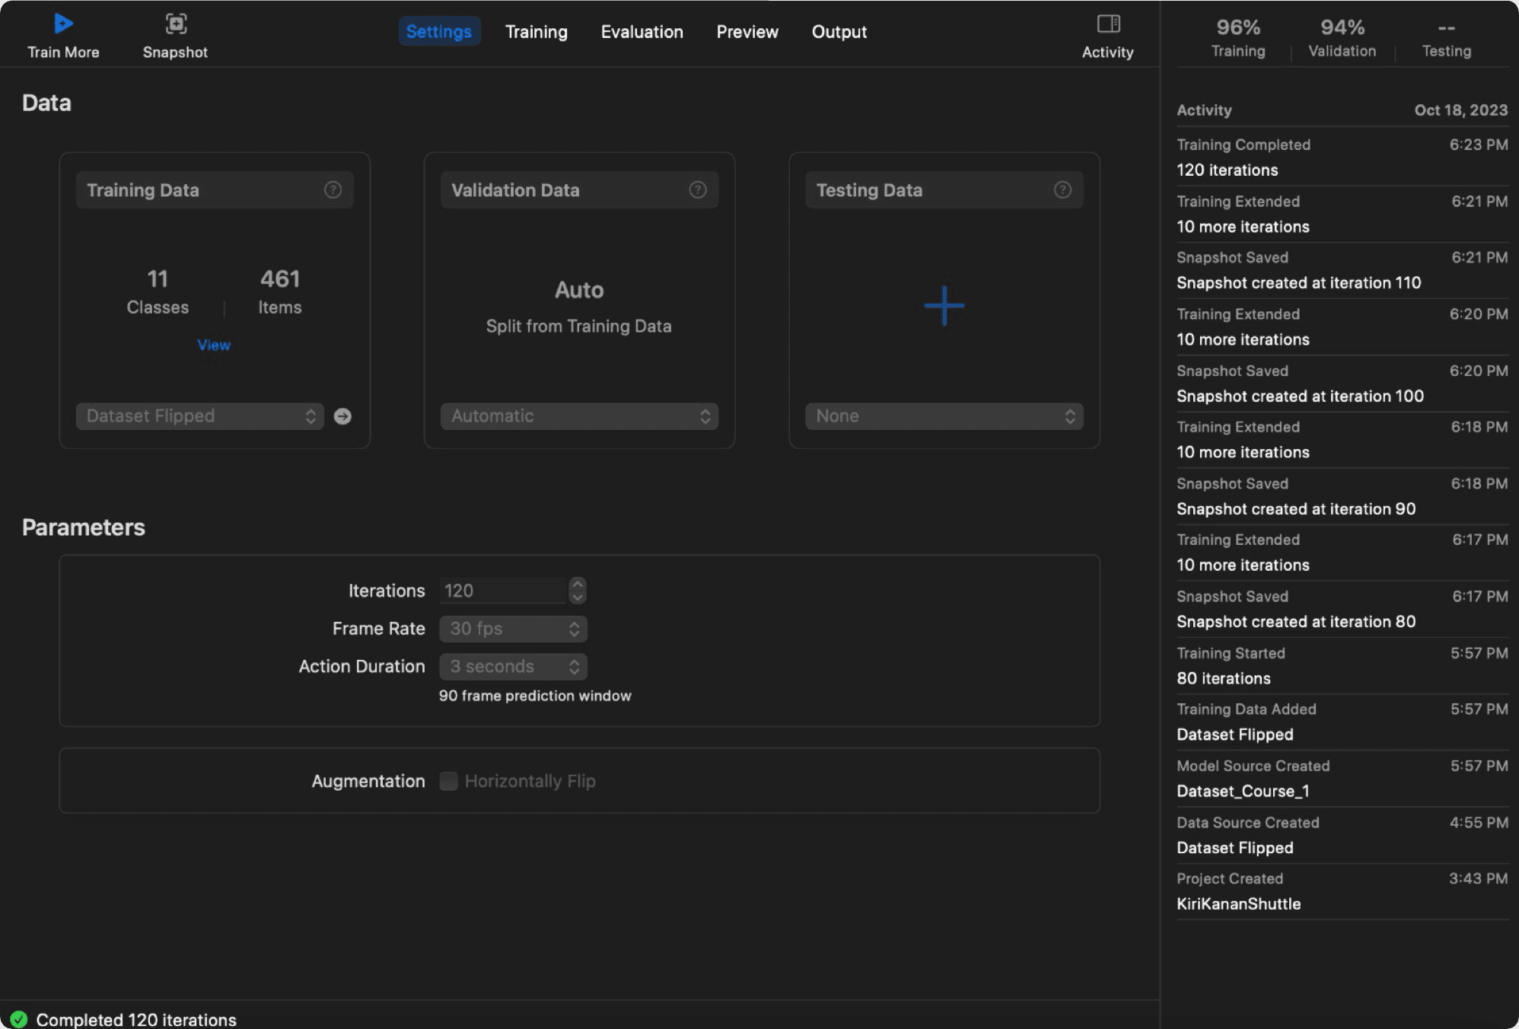Switch to the Training tab
The width and height of the screenshot is (1519, 1029).
click(536, 32)
